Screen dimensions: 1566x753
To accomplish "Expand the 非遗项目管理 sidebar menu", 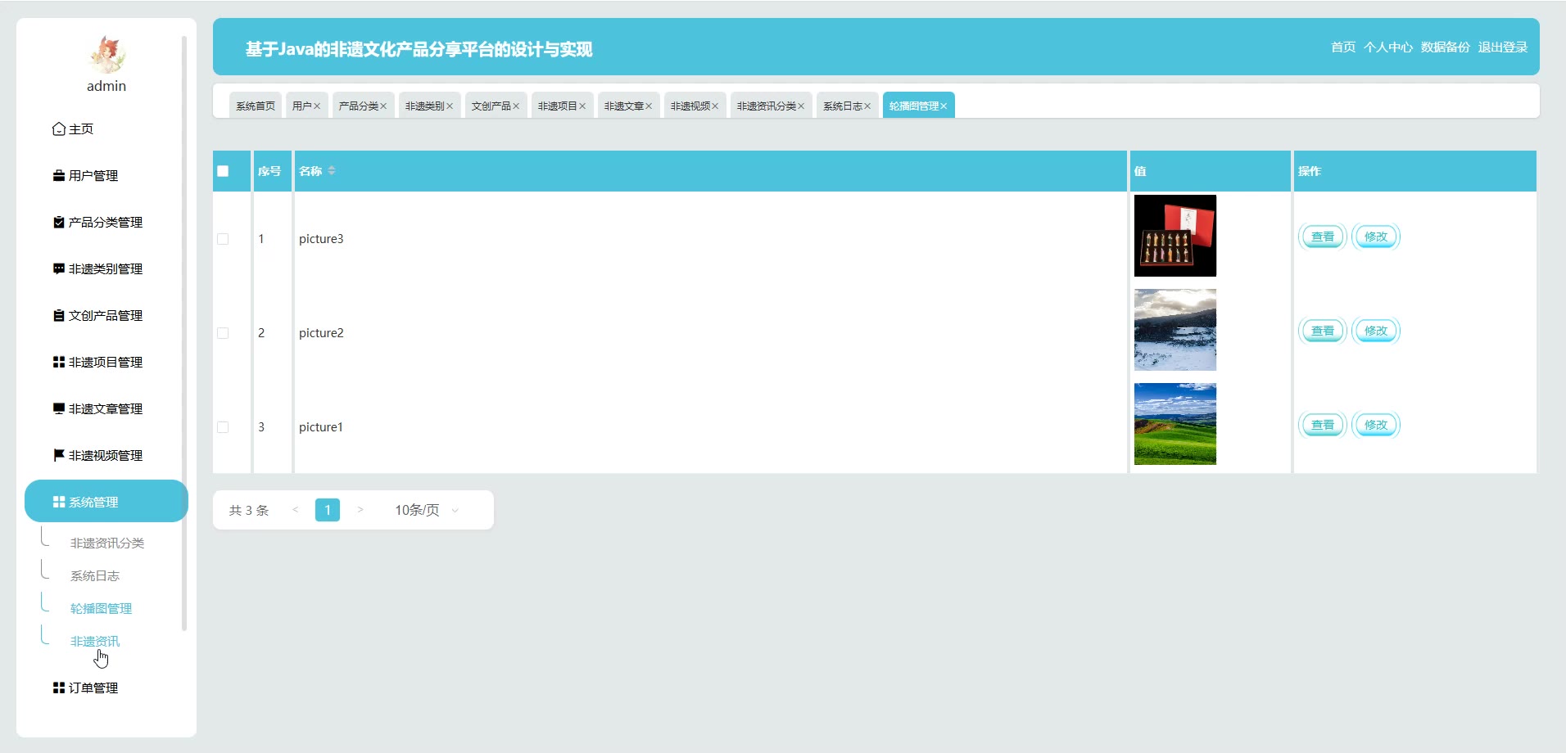I will [x=106, y=363].
